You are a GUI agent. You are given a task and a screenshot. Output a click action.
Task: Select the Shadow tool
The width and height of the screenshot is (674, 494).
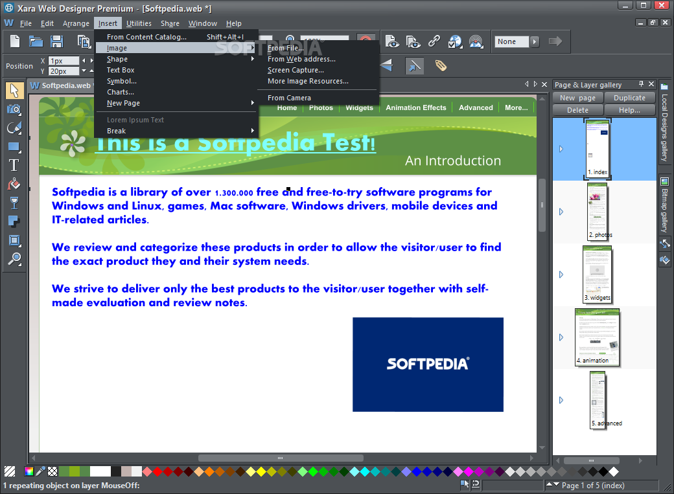coord(14,221)
